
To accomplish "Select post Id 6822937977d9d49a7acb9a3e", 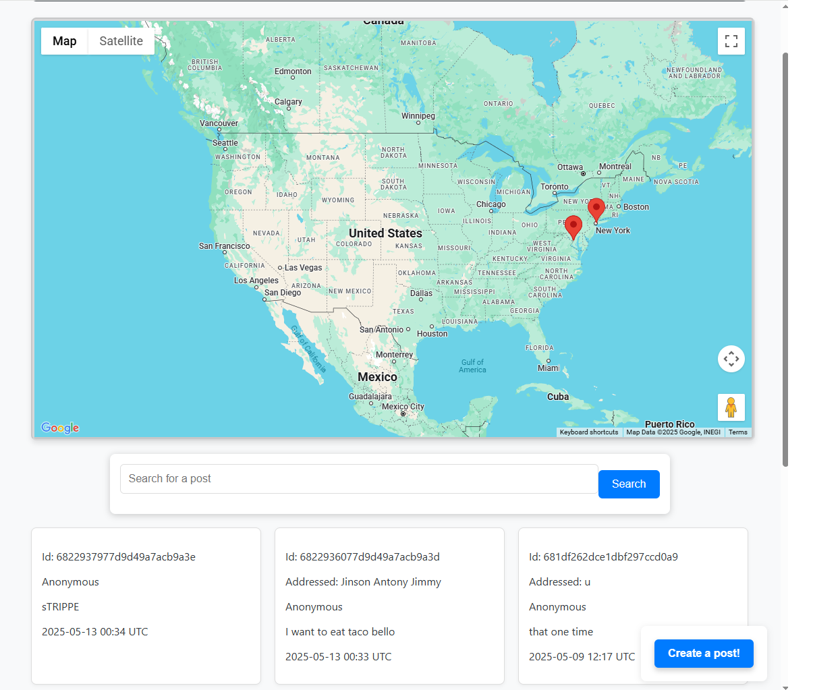I will pyautogui.click(x=119, y=557).
